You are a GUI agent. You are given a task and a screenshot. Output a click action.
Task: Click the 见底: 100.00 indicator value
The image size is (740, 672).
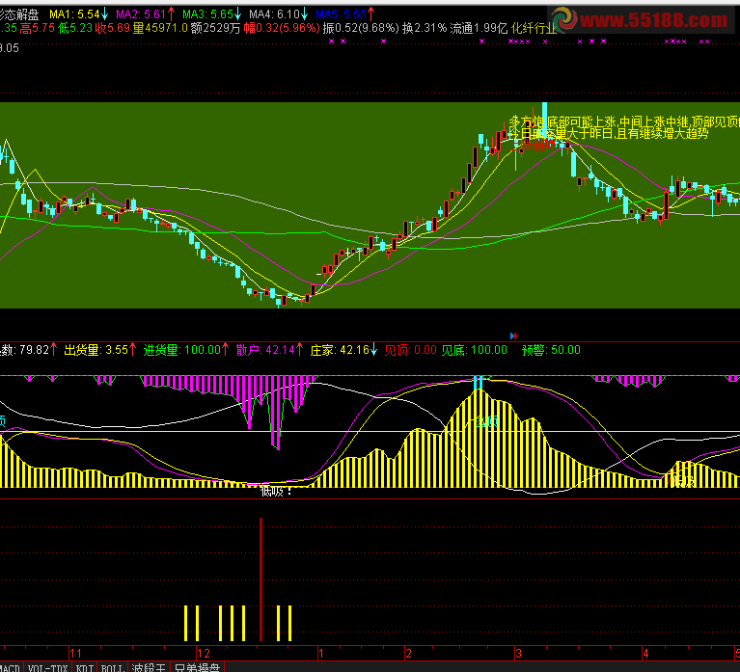pyautogui.click(x=475, y=350)
